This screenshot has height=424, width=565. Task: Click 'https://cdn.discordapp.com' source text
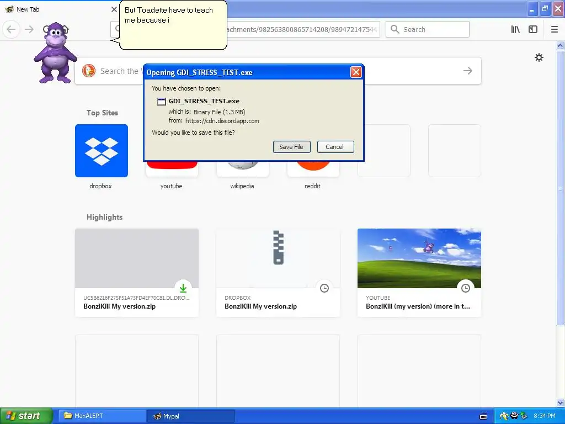(x=222, y=121)
